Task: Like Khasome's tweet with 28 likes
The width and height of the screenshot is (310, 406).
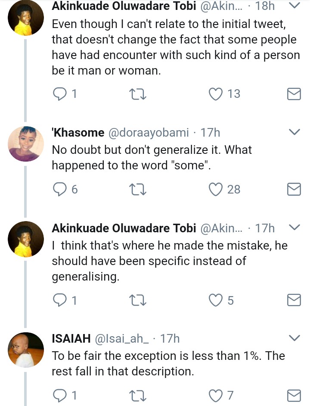Action: 215,189
